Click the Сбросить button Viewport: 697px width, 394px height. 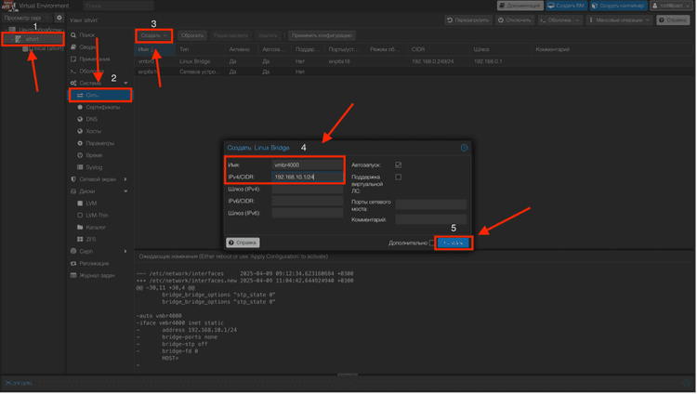click(x=192, y=35)
